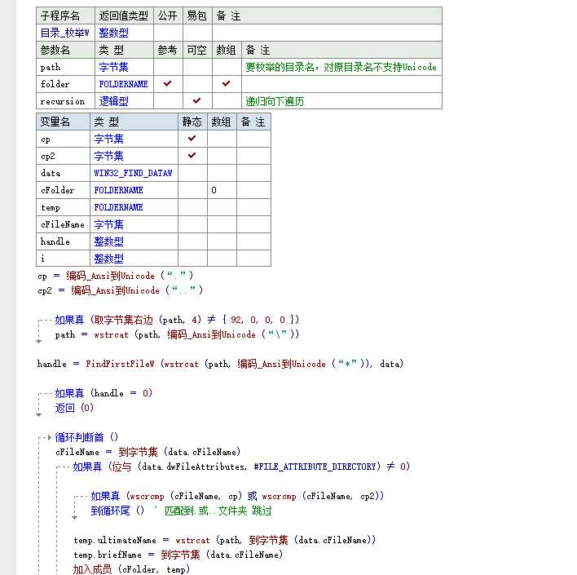Click the 取字节集右边 function call
Screen dimensions: 577x575
(123, 320)
